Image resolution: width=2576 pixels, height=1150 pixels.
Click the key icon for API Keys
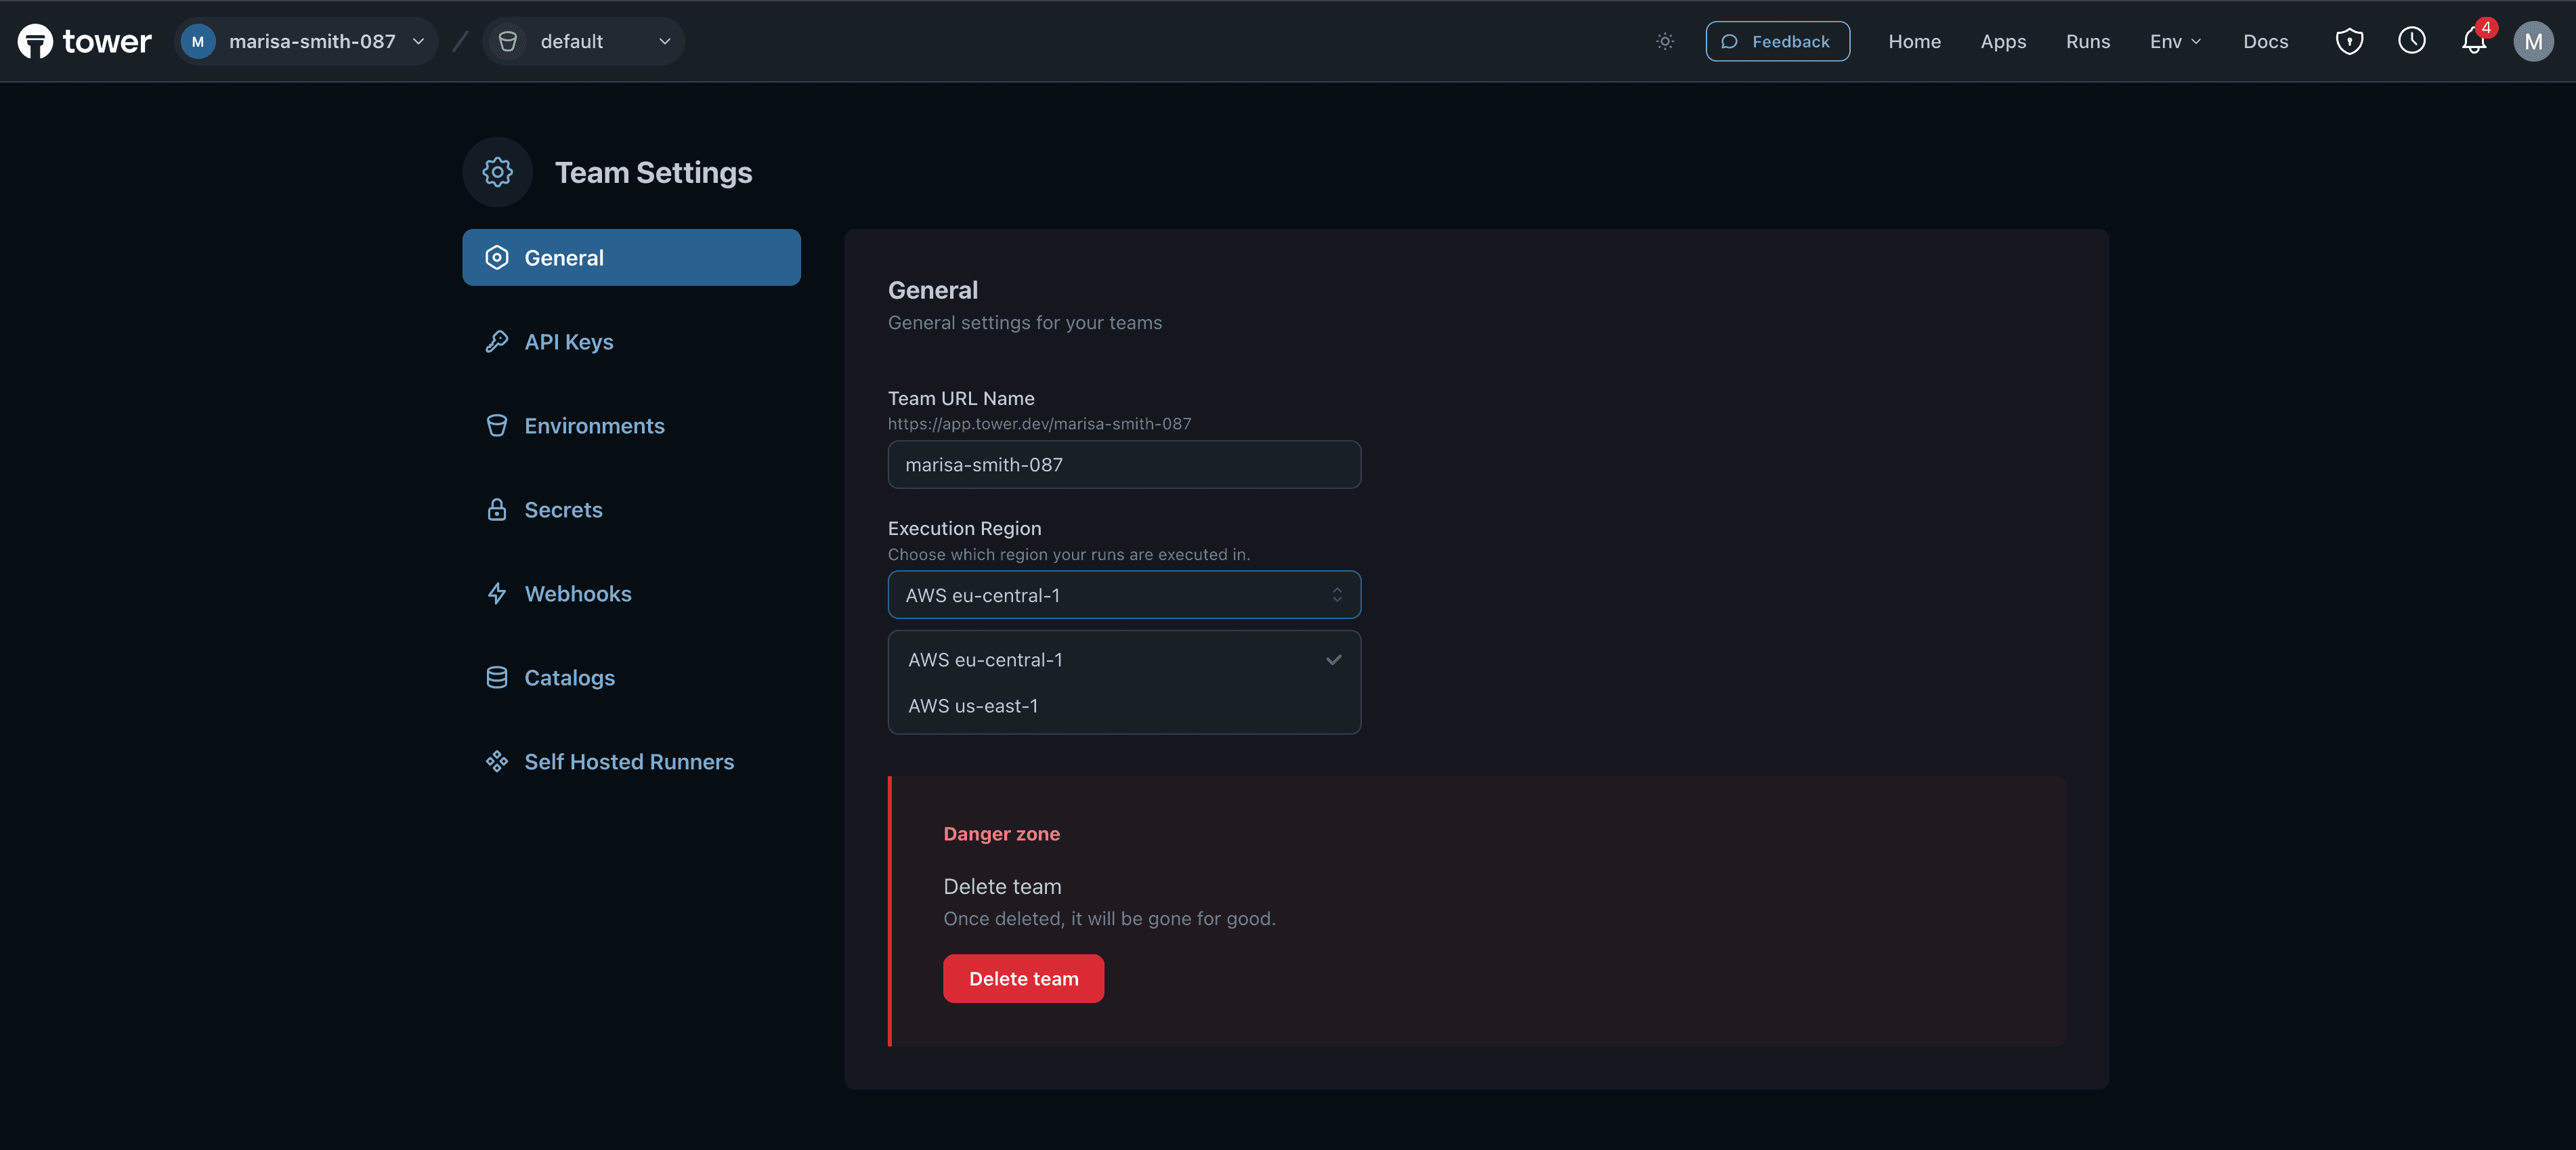[496, 342]
